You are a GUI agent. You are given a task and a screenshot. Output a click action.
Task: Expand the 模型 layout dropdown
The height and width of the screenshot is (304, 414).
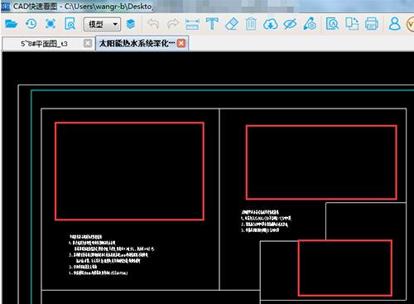pos(102,24)
